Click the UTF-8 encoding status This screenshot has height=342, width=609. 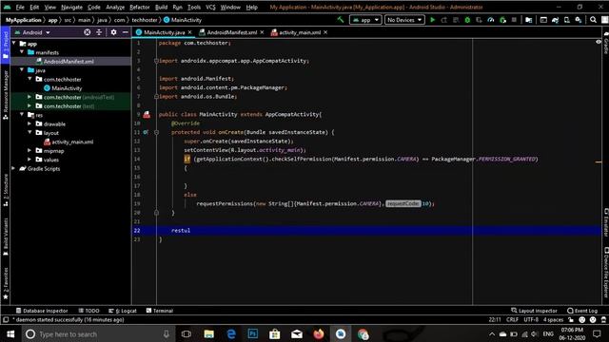click(531, 320)
